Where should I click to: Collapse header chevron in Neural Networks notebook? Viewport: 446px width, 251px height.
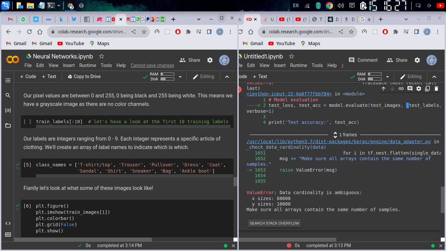[x=227, y=77]
